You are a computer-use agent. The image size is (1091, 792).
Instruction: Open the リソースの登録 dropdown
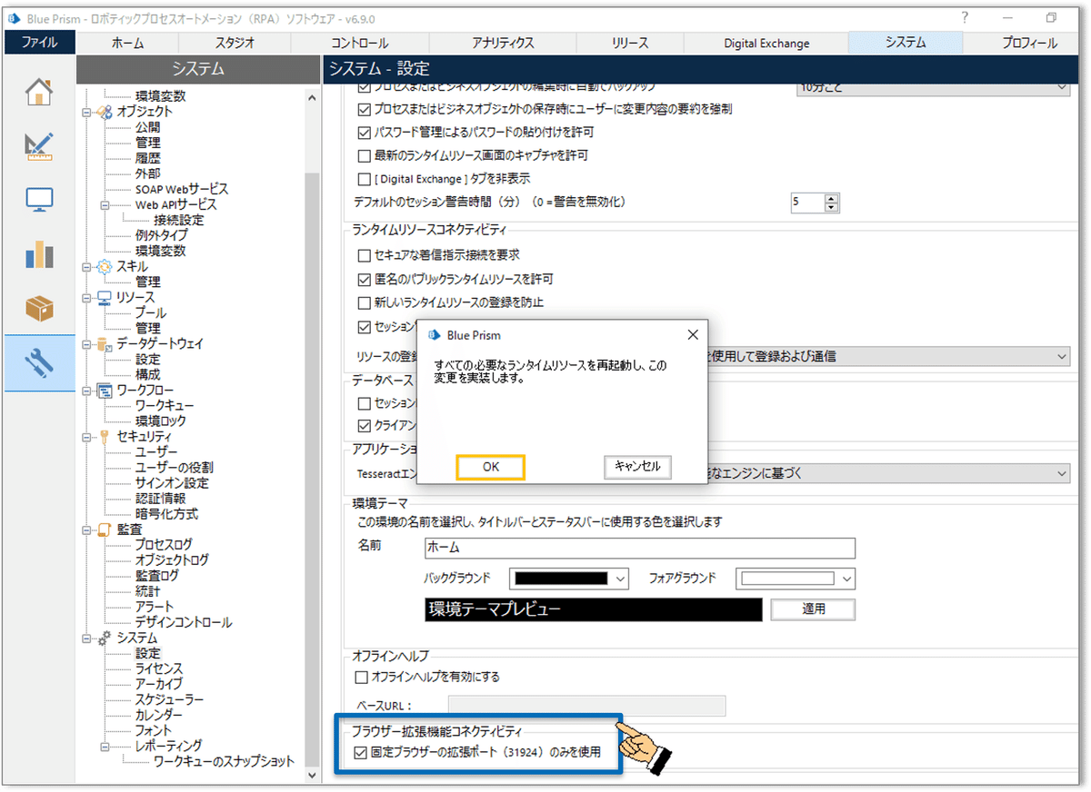[1061, 357]
